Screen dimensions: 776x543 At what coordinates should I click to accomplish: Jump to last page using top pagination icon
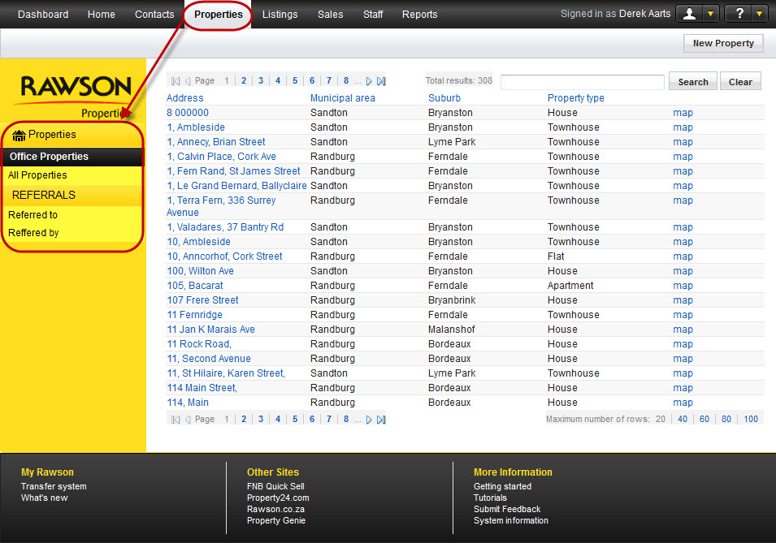coord(381,81)
